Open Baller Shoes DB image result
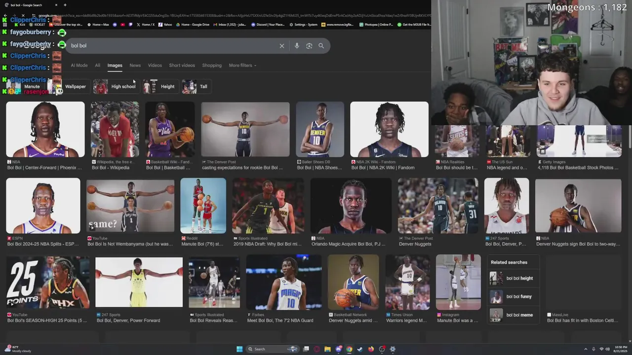Viewport: 632px width, 355px height. pos(320,129)
